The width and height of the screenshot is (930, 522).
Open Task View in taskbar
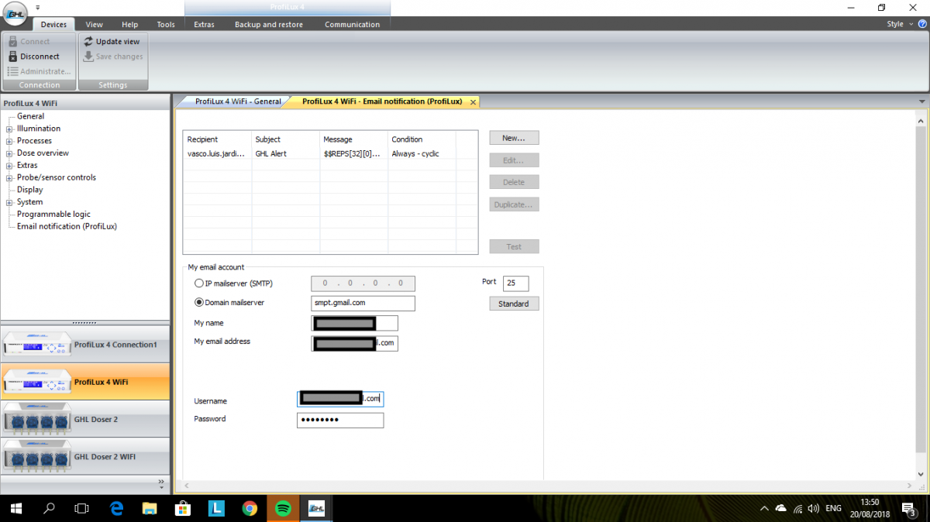pyautogui.click(x=81, y=509)
